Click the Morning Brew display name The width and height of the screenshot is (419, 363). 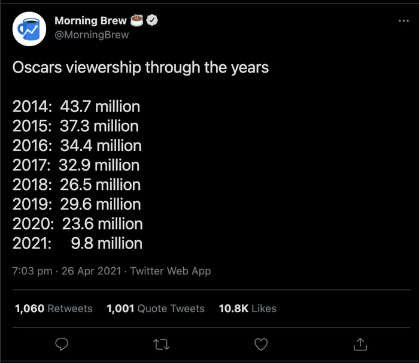point(90,21)
